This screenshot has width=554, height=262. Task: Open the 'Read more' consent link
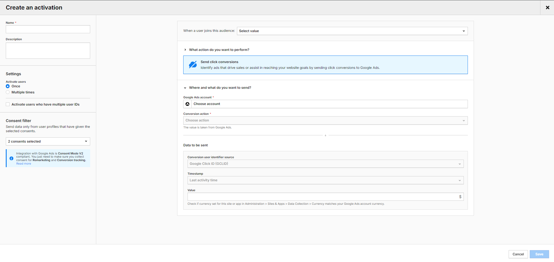[23, 163]
